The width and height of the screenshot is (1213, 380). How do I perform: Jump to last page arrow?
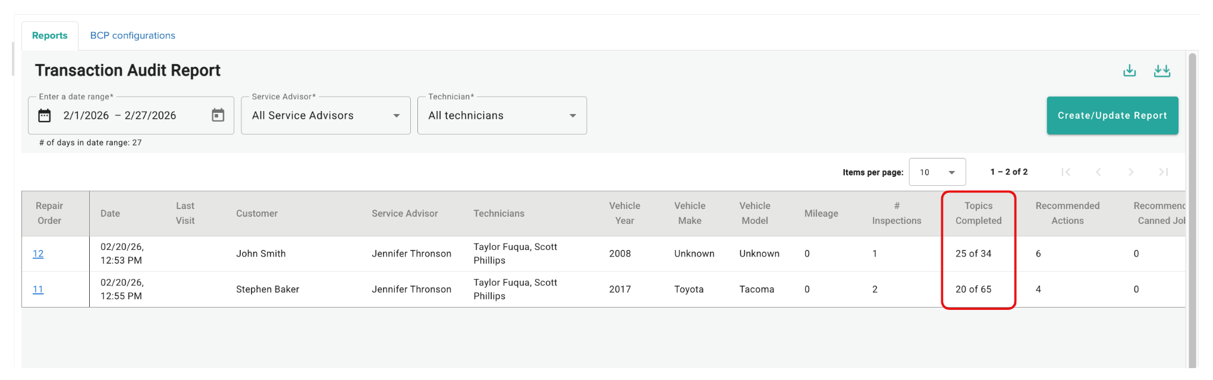pos(1164,172)
